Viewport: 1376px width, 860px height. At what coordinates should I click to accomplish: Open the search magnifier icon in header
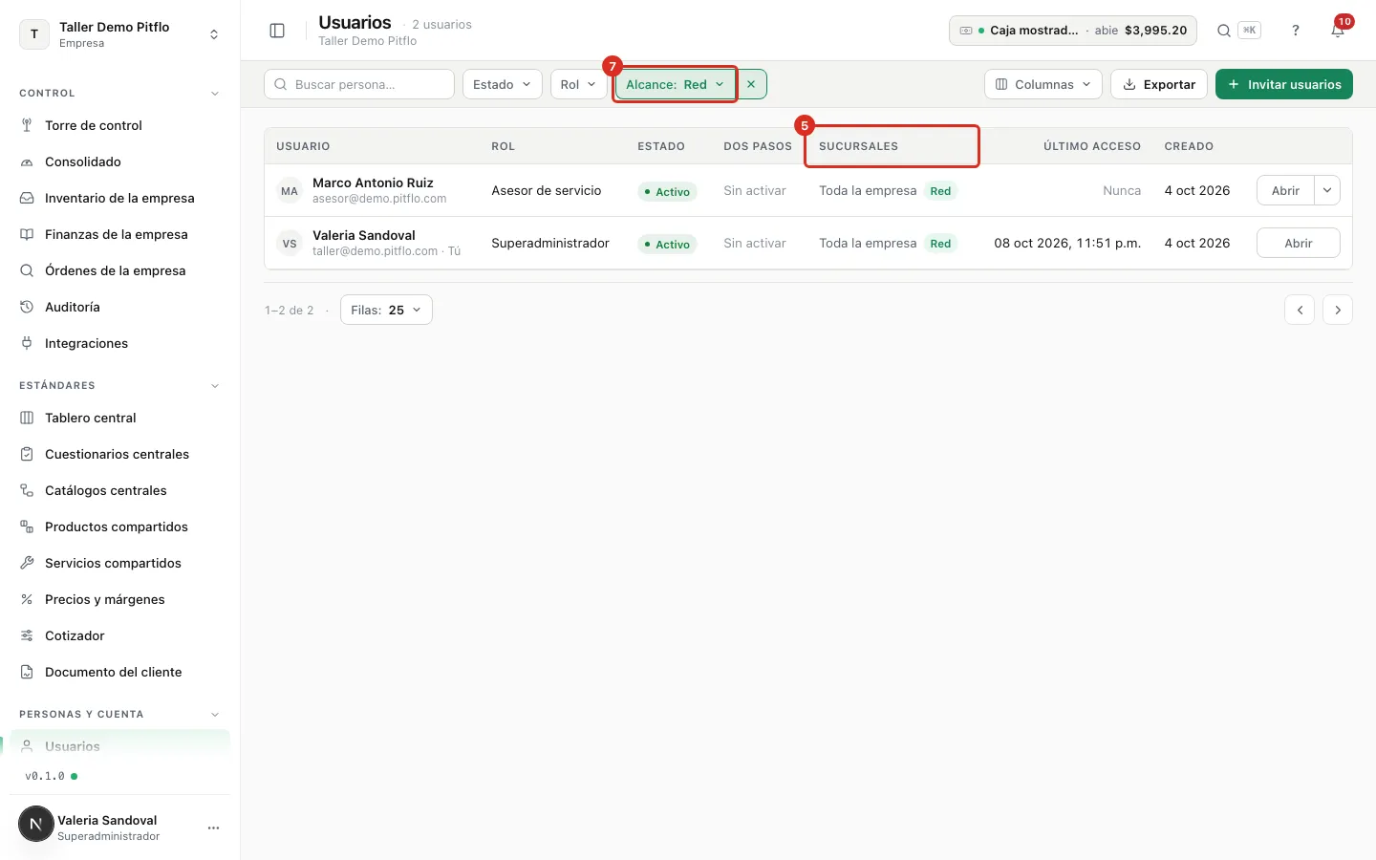pyautogui.click(x=1223, y=31)
